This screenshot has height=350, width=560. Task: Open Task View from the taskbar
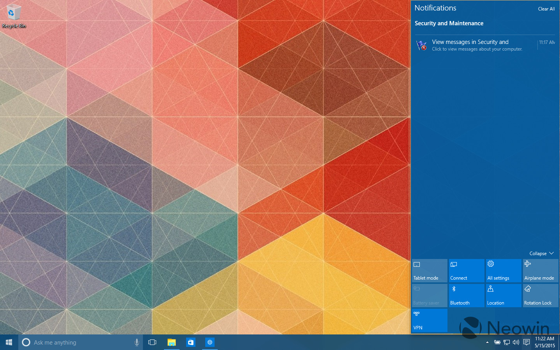coord(152,342)
